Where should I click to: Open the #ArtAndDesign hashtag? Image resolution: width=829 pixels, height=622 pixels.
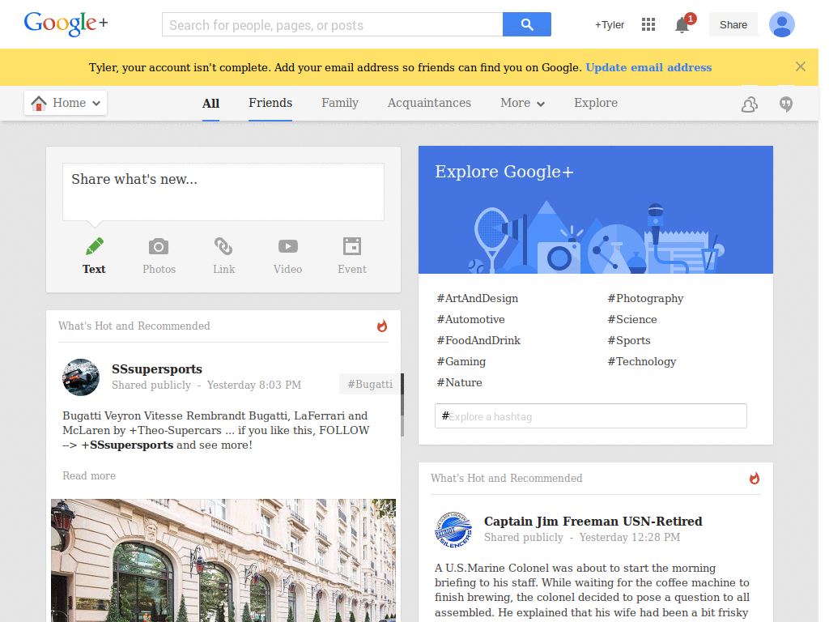[478, 298]
